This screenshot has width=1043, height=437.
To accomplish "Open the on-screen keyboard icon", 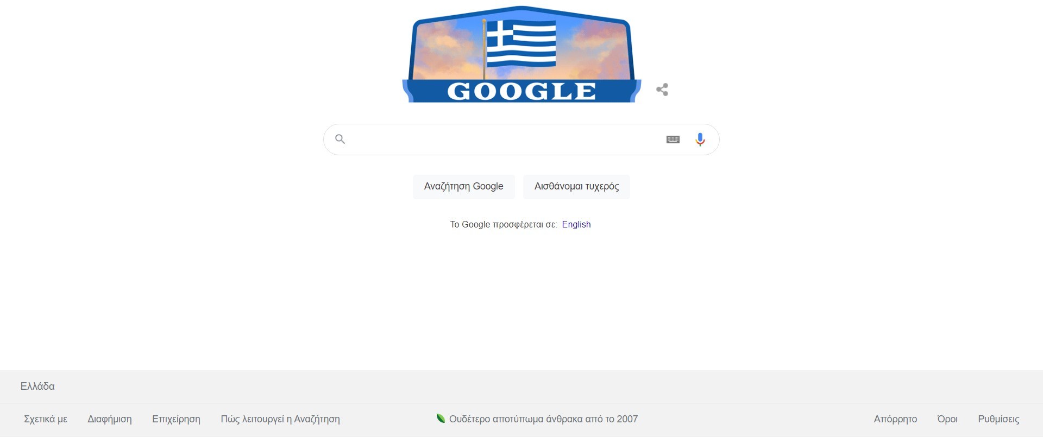I will coord(673,140).
